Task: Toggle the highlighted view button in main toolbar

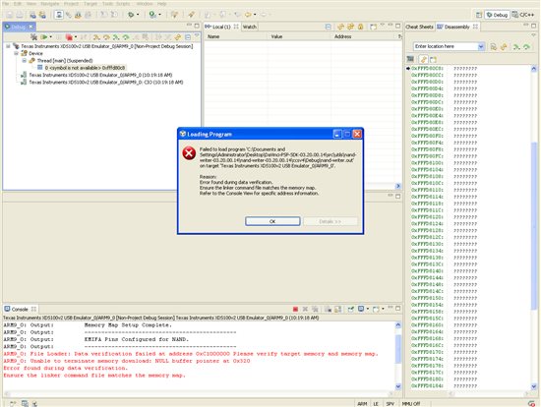Action: [59, 15]
